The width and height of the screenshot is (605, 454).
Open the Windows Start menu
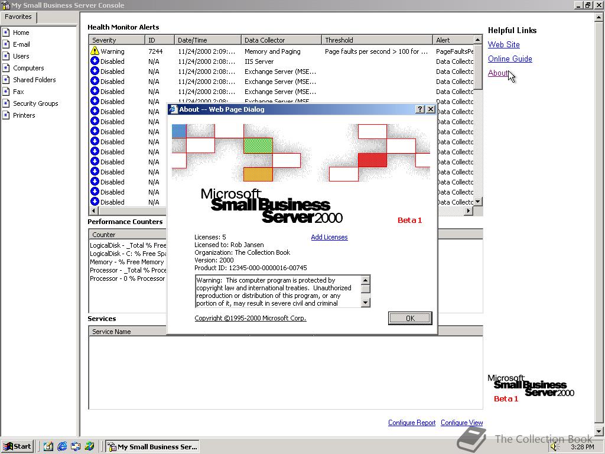tap(17, 447)
